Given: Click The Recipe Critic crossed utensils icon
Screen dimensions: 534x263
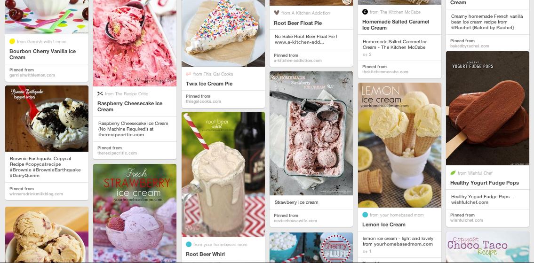Looking at the screenshot, I should [100, 93].
